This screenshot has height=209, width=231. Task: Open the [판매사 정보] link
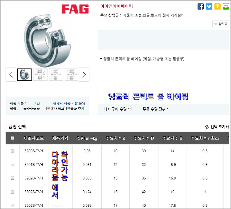tap(56, 109)
